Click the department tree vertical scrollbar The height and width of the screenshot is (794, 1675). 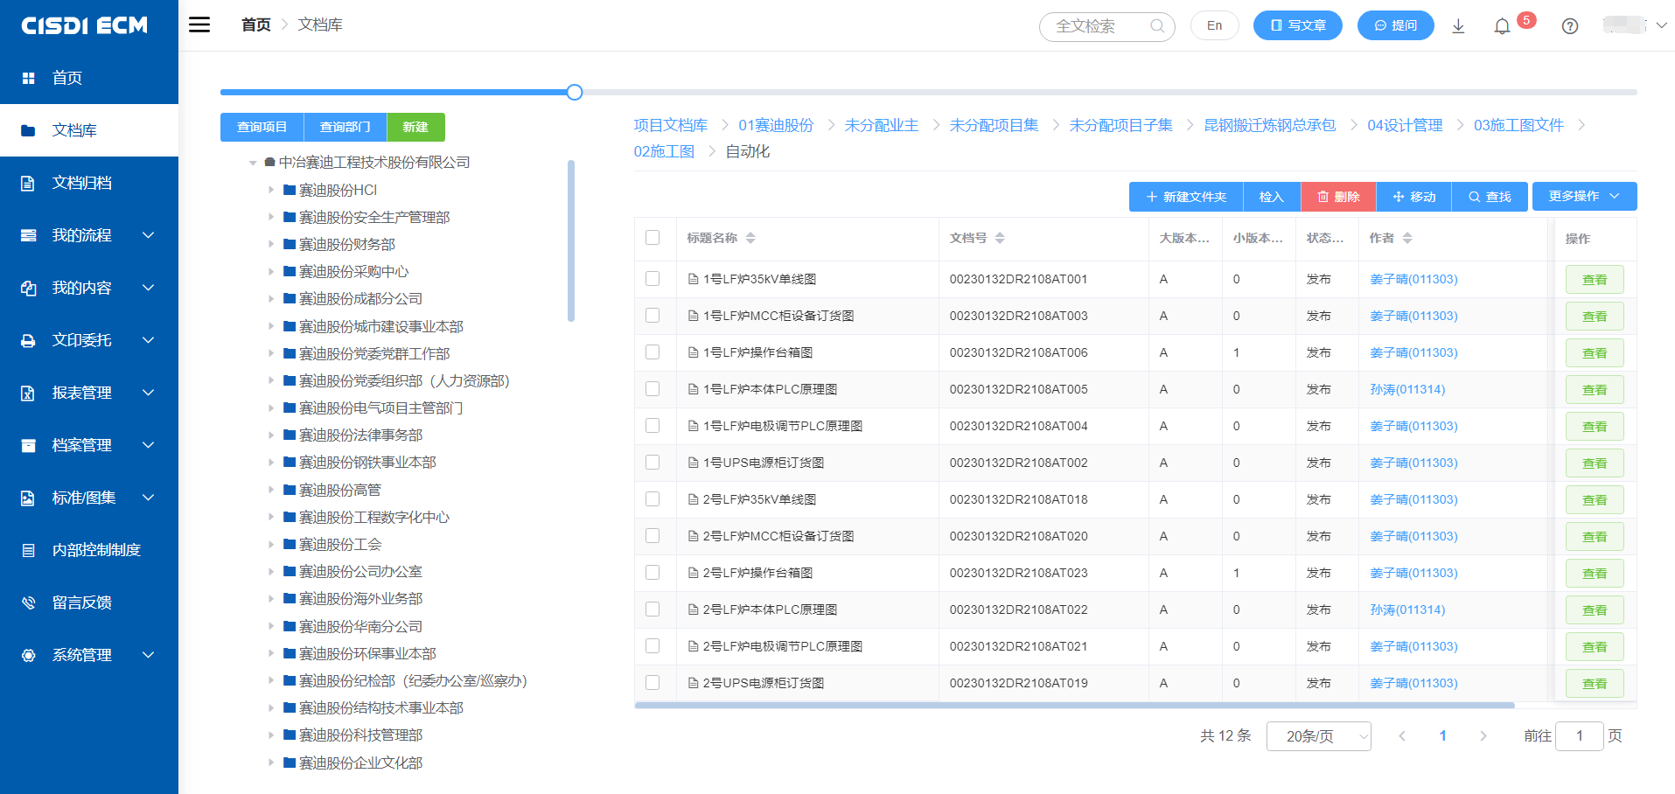[x=571, y=240]
